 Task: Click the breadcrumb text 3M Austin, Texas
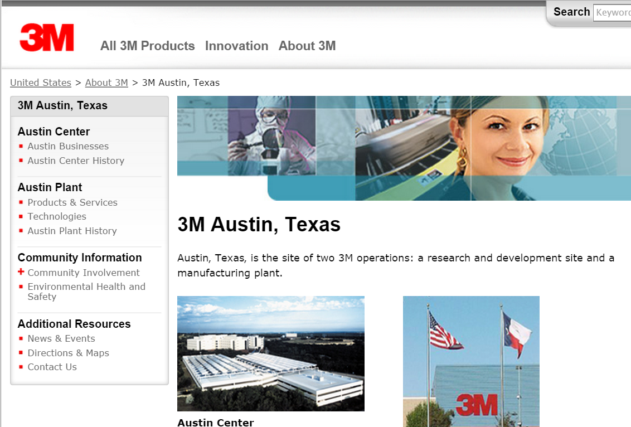click(x=181, y=83)
